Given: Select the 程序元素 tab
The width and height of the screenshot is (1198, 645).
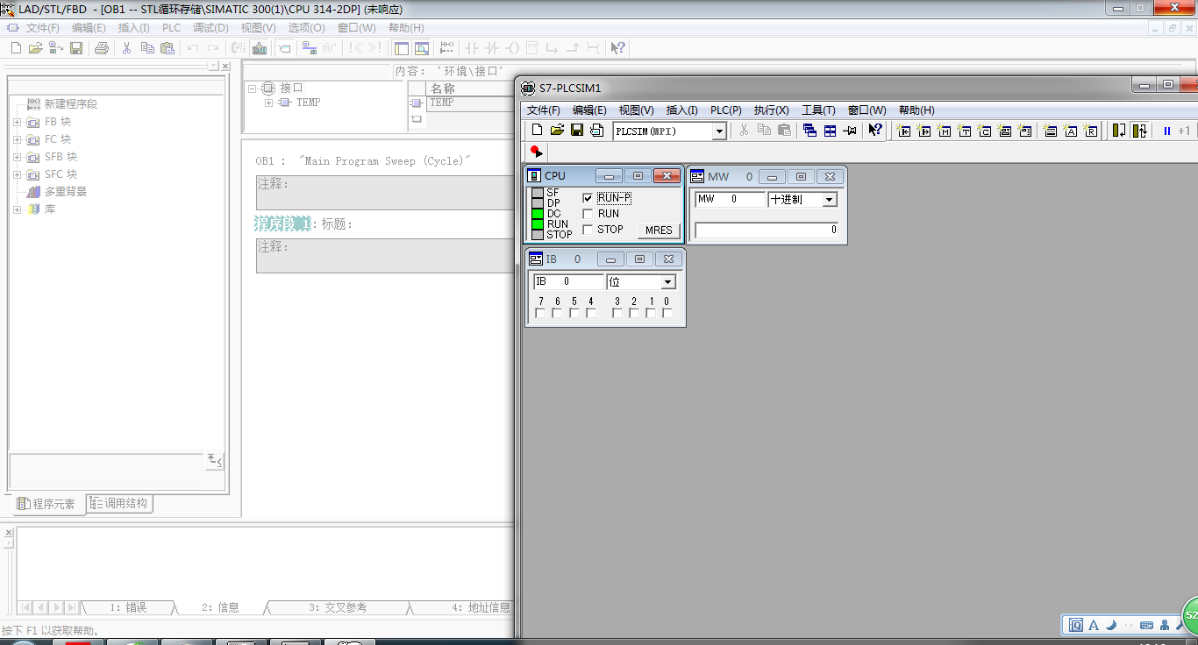Looking at the screenshot, I should tap(47, 504).
